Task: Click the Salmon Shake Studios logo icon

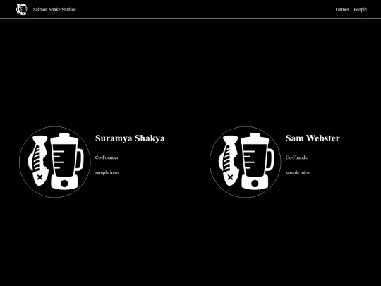Action: [22, 9]
